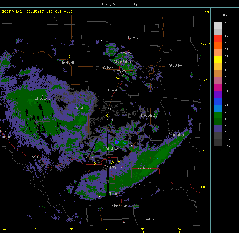
Task: Click the yellow diamond marker below RedDeer
Action: [118, 78]
